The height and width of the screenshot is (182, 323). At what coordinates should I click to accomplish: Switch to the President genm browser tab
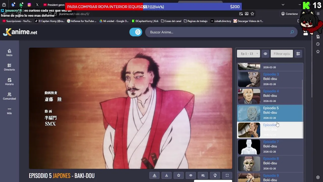pos(54,5)
